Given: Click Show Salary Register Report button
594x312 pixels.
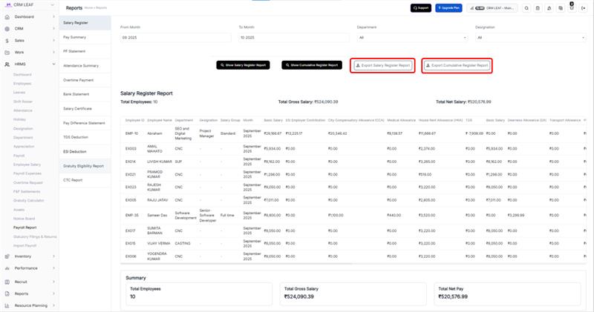Looking at the screenshot, I should (x=244, y=65).
